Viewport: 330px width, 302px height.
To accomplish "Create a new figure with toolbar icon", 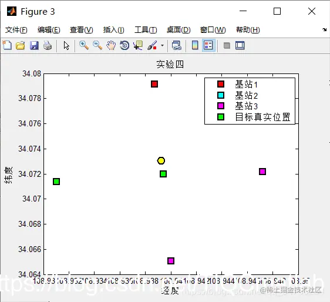I will (7, 45).
